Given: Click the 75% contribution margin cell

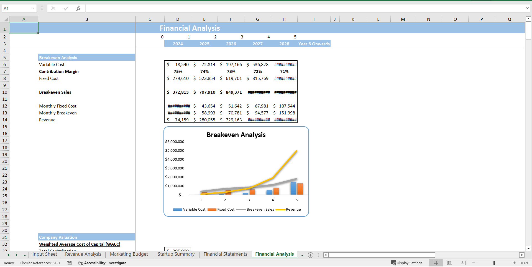Looking at the screenshot, I should [x=178, y=71].
